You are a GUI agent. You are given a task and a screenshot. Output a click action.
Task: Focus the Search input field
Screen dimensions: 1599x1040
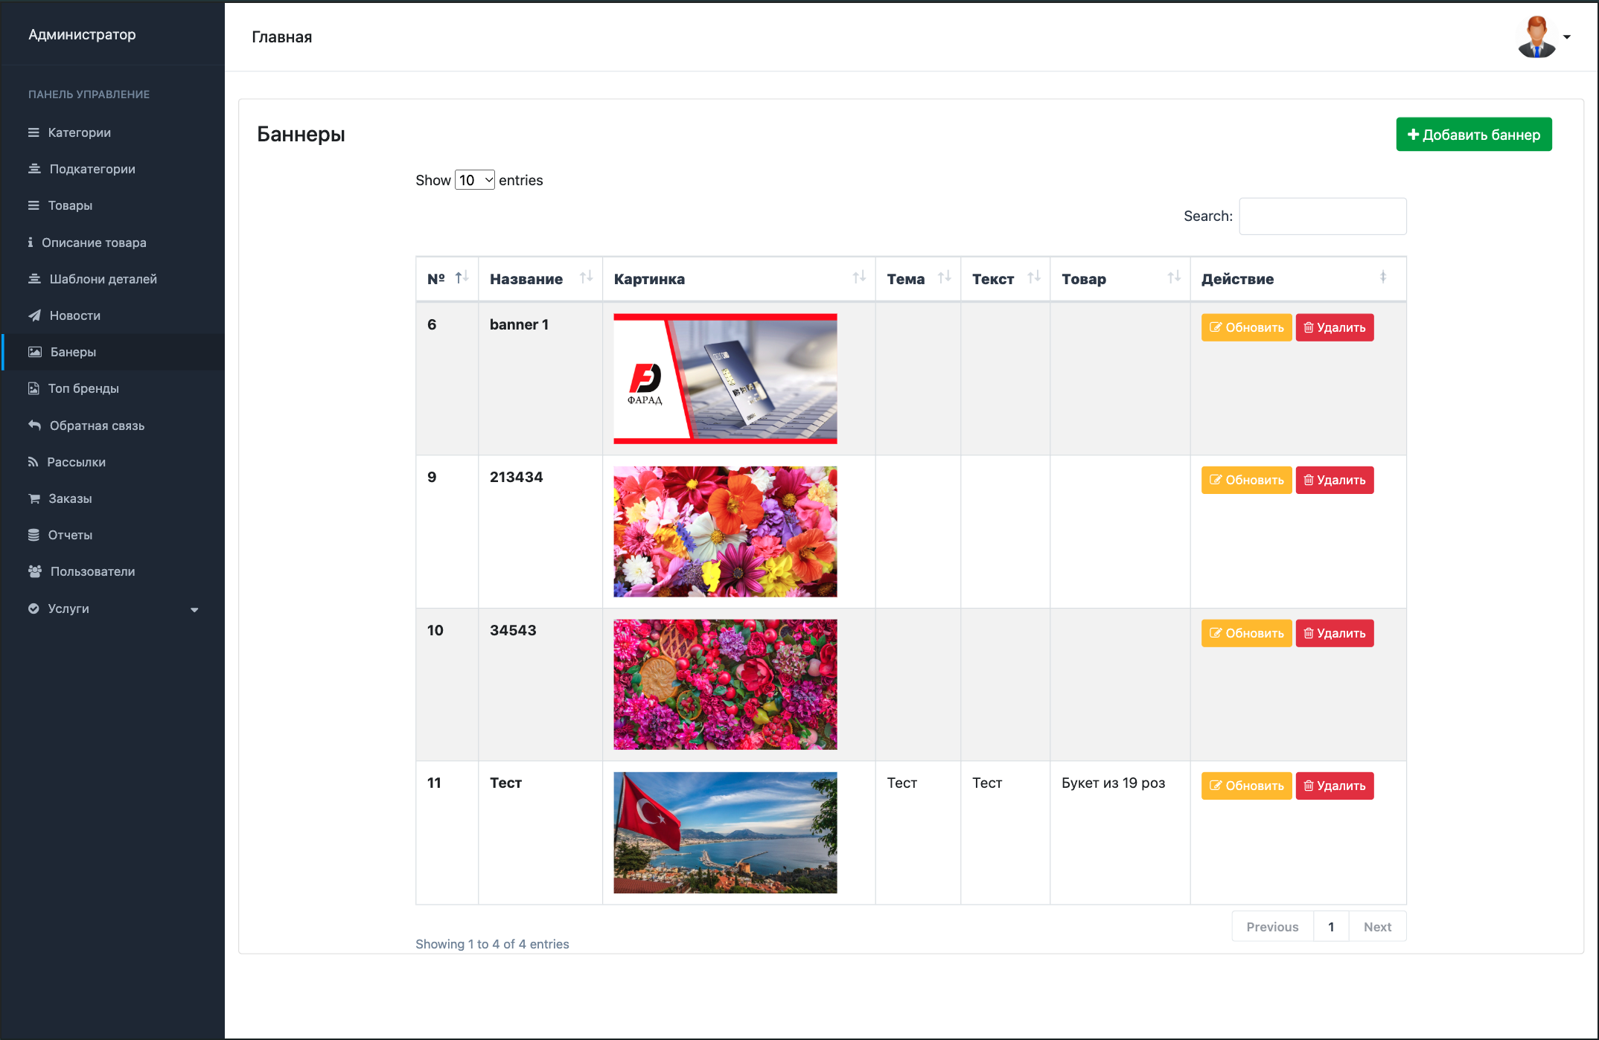click(x=1323, y=216)
